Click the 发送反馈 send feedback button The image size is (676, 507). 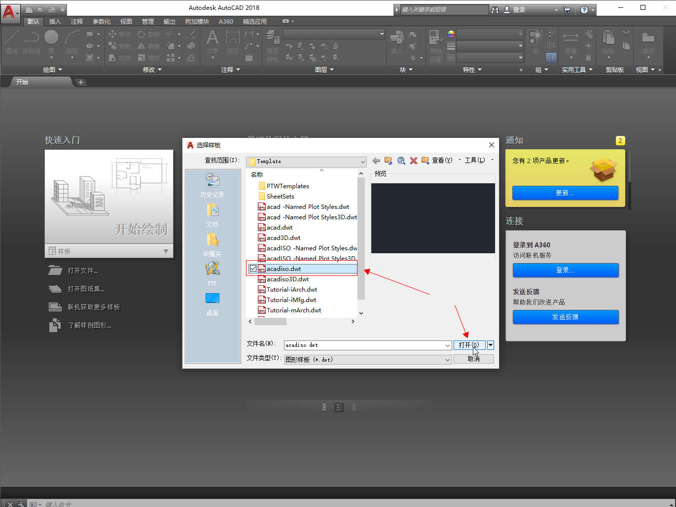pyautogui.click(x=566, y=317)
